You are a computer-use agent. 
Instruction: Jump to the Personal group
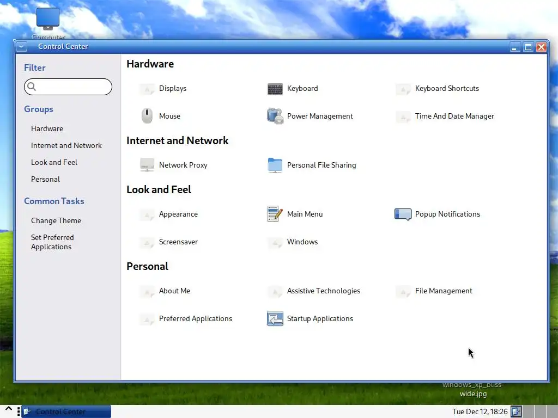[x=45, y=179]
